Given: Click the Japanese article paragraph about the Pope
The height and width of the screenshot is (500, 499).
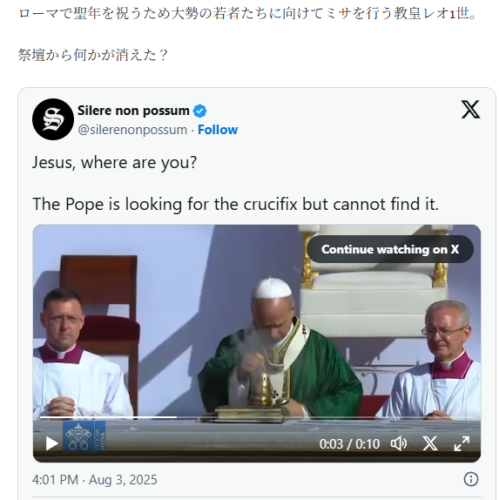Looking at the screenshot, I should [247, 14].
